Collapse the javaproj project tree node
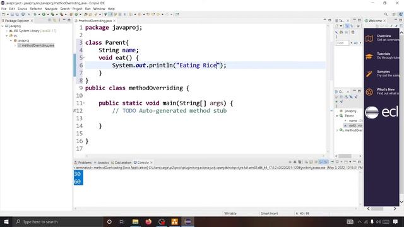Screen dimensions: 404x227 (x=3, y=26)
